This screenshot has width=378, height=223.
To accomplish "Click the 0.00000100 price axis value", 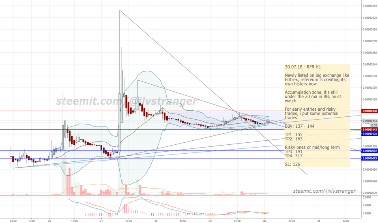I will [370, 146].
